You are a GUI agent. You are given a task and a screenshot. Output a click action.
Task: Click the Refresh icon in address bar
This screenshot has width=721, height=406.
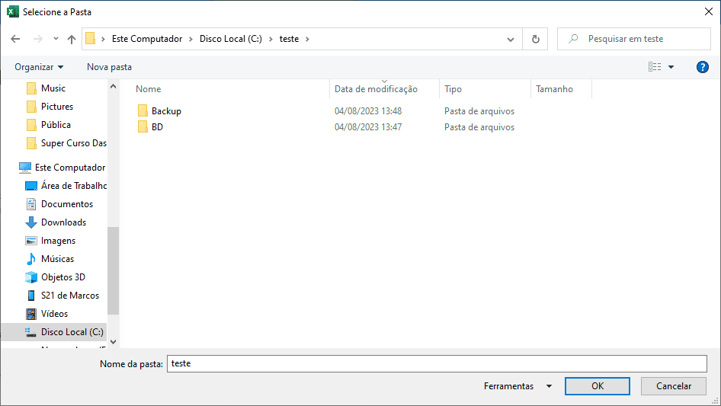[x=535, y=39]
